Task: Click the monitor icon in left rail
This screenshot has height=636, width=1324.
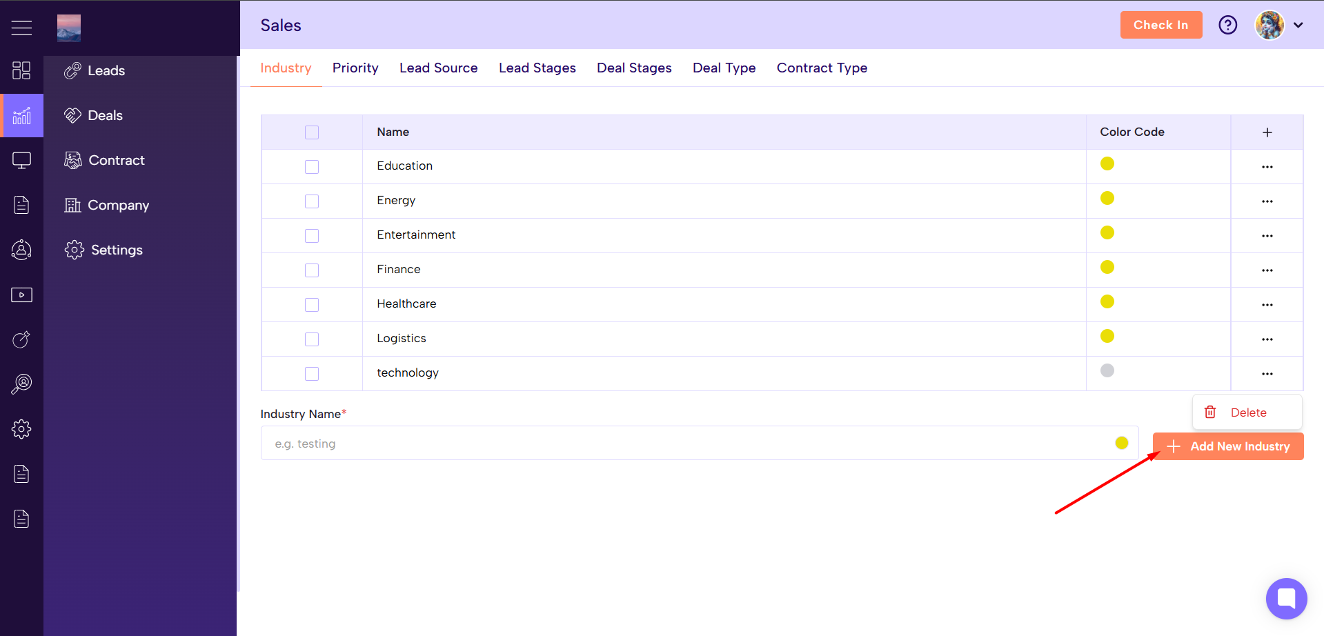Action: click(21, 161)
